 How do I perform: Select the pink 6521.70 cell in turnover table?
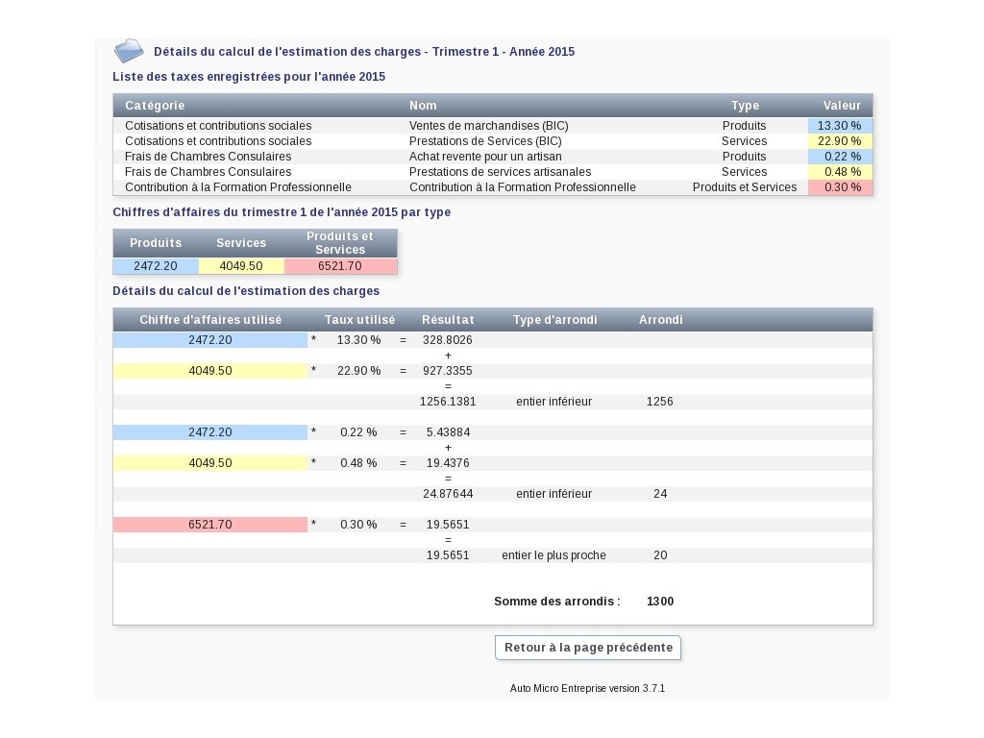tap(340, 266)
